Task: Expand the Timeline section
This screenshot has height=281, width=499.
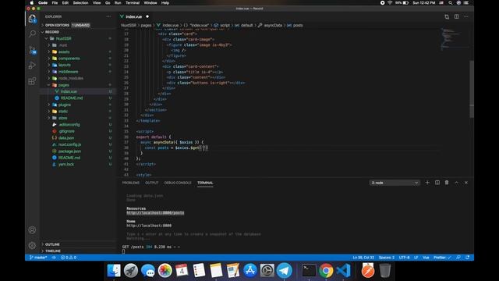Action: tap(52, 251)
